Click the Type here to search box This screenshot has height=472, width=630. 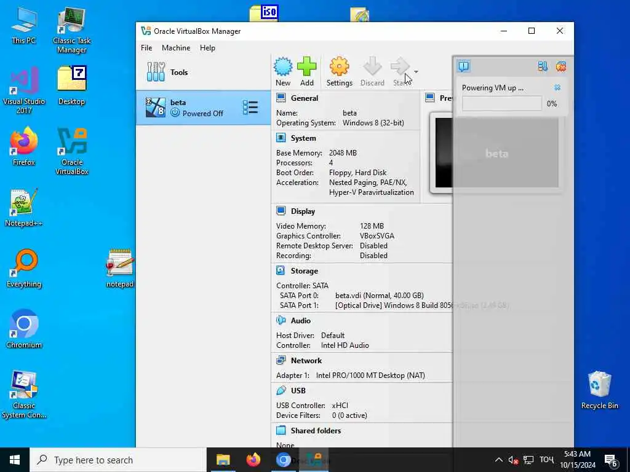(x=118, y=460)
